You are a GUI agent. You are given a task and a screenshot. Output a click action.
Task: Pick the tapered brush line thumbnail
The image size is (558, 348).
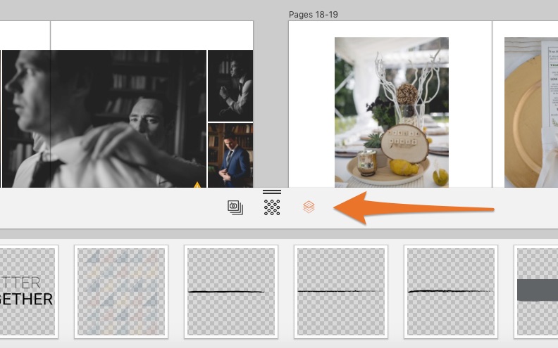pos(451,292)
